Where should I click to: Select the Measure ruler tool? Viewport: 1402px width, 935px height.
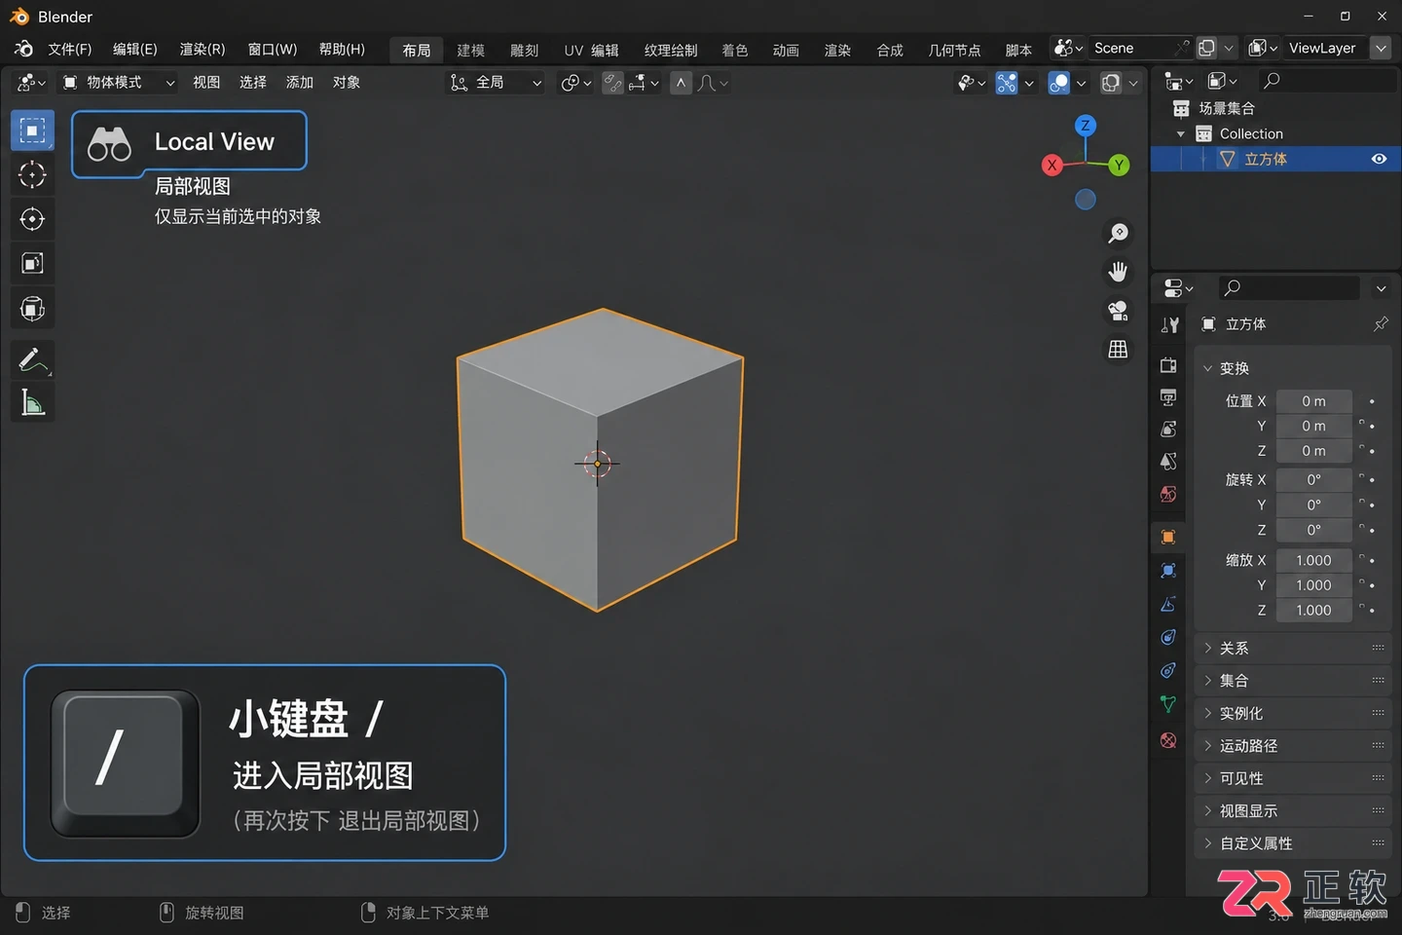coord(32,402)
